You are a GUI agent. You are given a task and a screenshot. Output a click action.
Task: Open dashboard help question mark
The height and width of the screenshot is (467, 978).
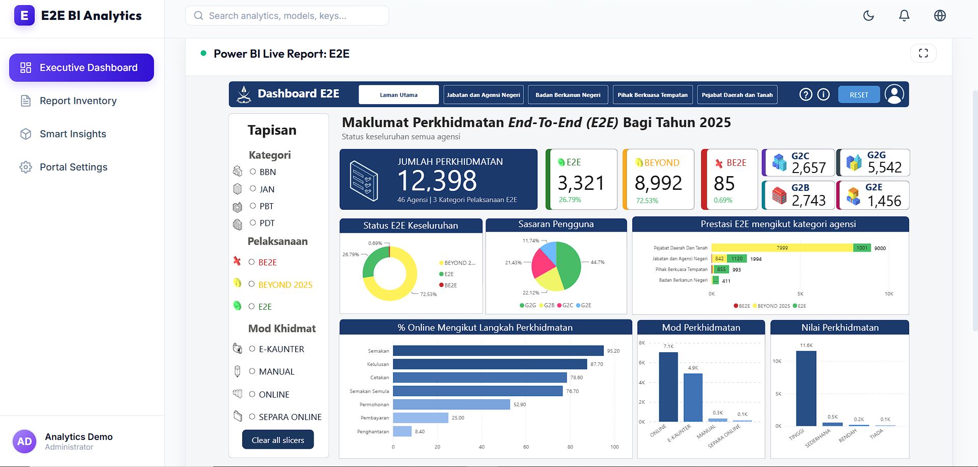tap(806, 94)
